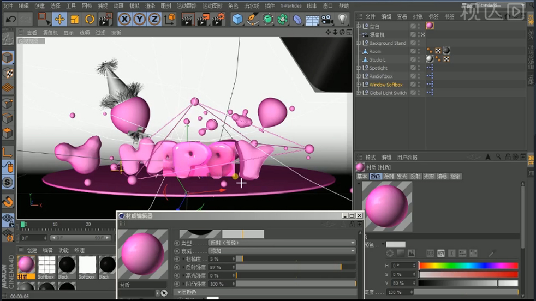Add a Camera object
This screenshot has height=301, width=536.
[x=327, y=20]
